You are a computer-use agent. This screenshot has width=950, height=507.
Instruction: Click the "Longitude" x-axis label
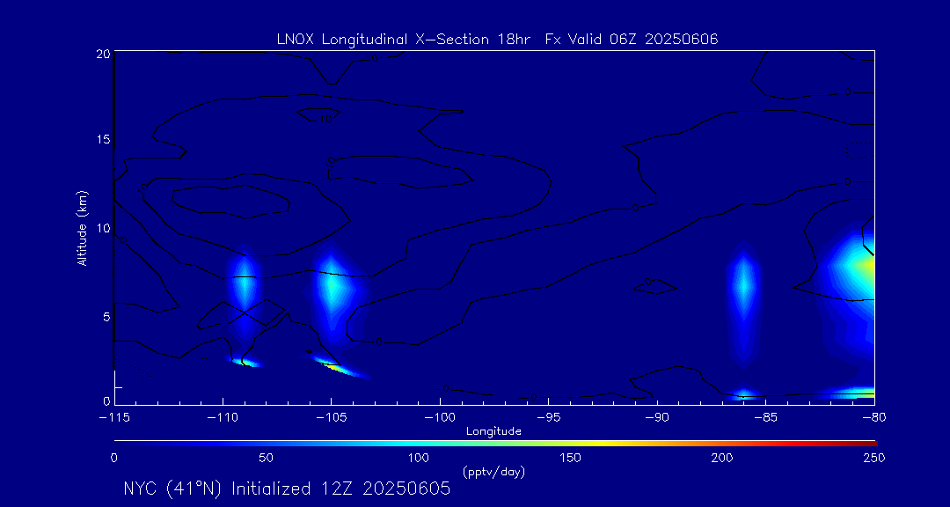493,431
